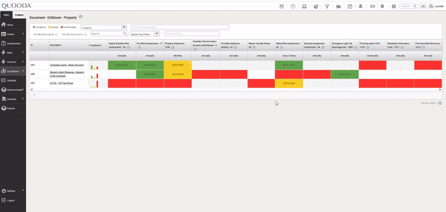Click the small round button below the grid
Screen dimensions: 446x212
(33, 95)
